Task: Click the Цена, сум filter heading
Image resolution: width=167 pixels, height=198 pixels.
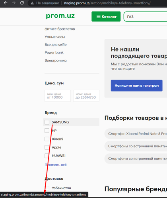Action: tap(54, 83)
